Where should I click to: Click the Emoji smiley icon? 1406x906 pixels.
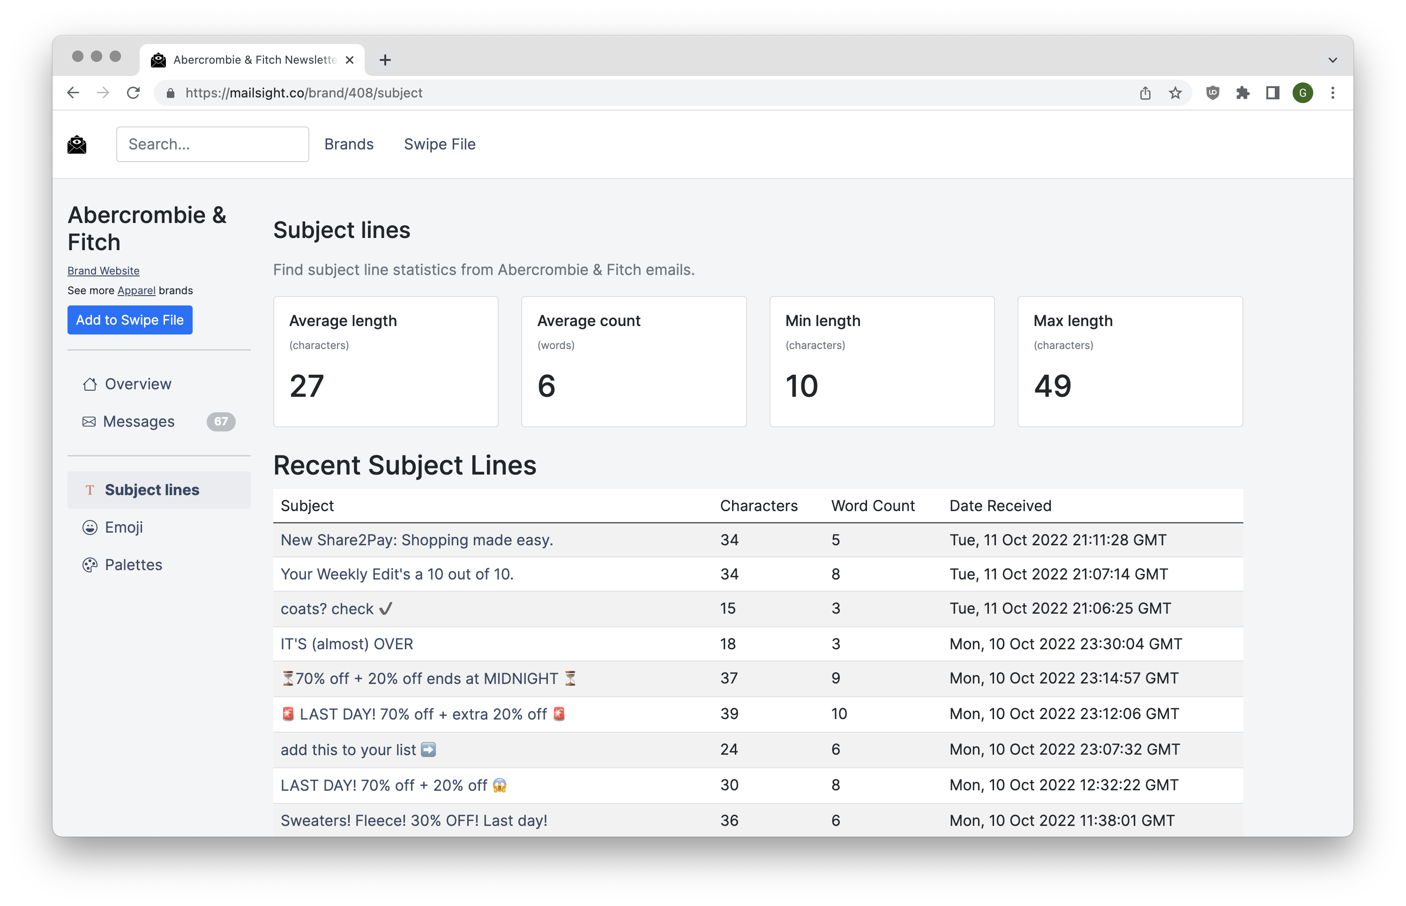pos(90,527)
